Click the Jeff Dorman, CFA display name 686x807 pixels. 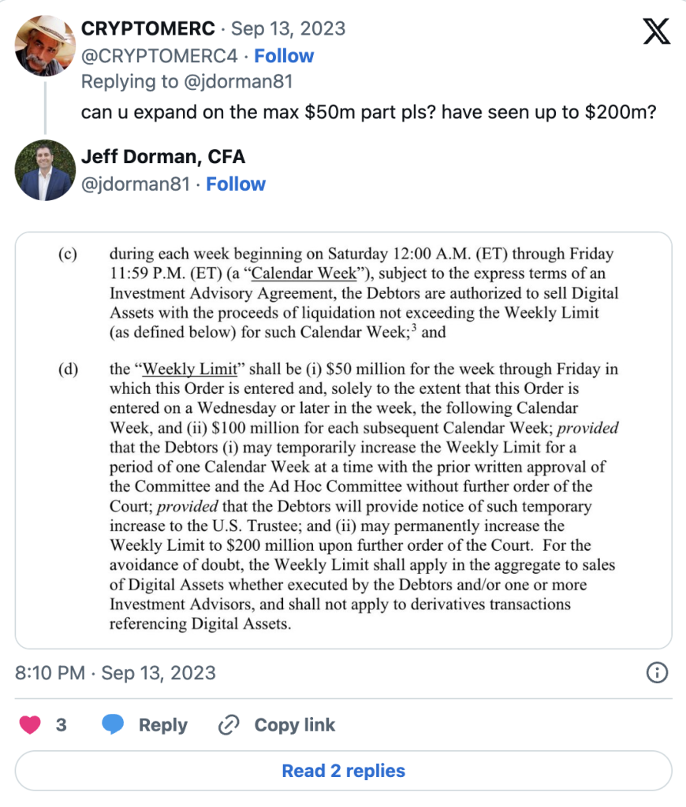point(163,157)
